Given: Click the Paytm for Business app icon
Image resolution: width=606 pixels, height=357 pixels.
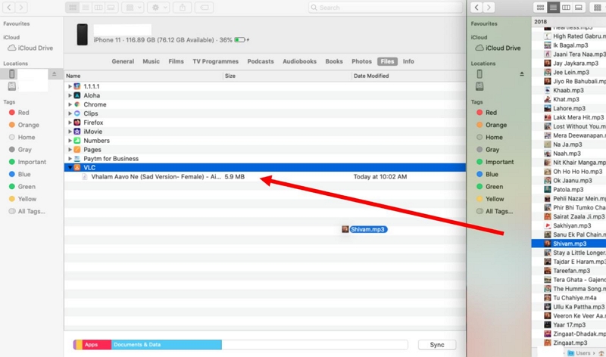Looking at the screenshot, I should coord(77,159).
